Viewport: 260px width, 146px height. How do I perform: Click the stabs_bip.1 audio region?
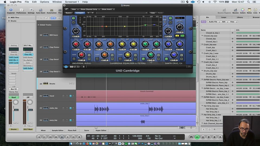(136, 108)
